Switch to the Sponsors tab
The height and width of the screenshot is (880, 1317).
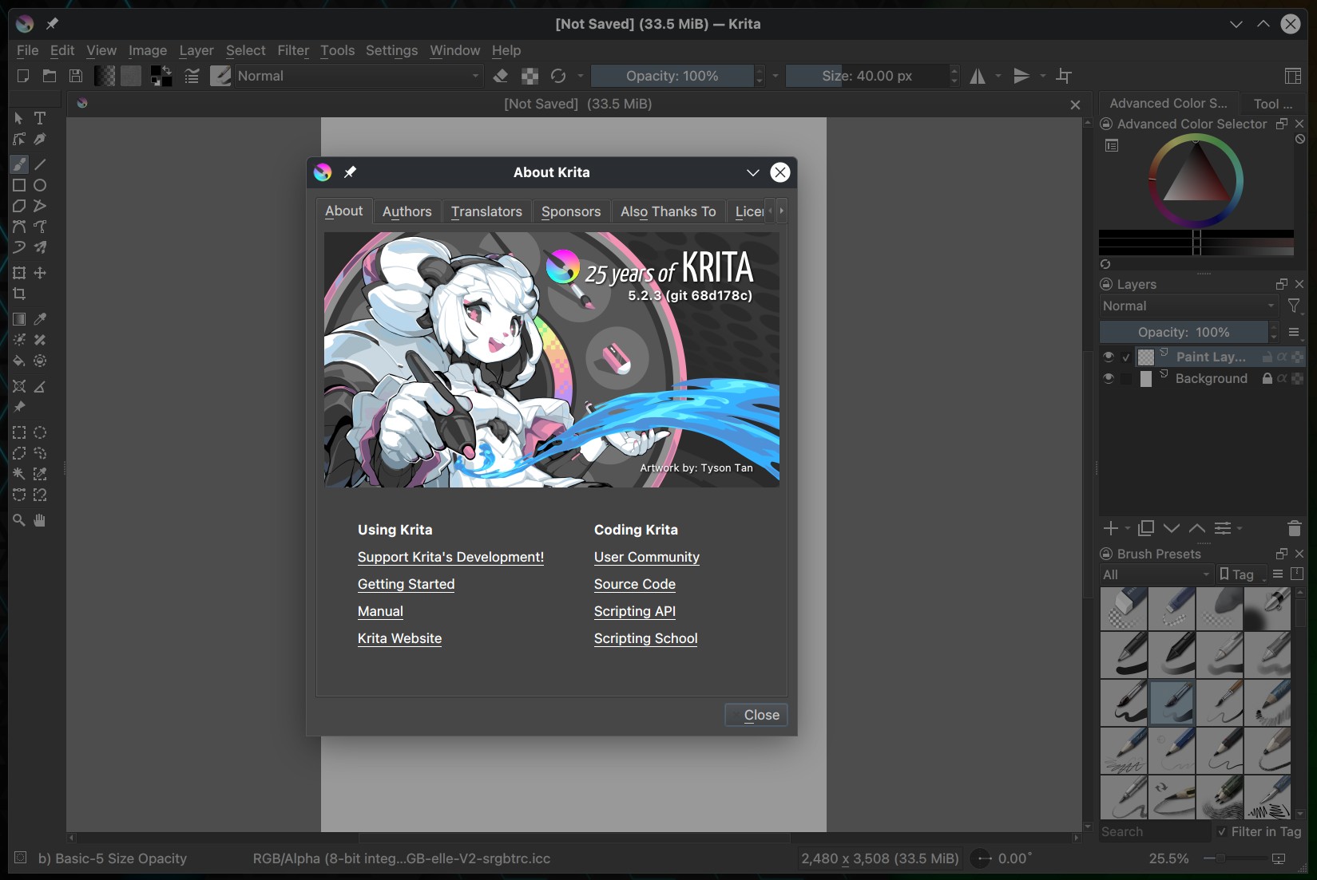click(571, 211)
